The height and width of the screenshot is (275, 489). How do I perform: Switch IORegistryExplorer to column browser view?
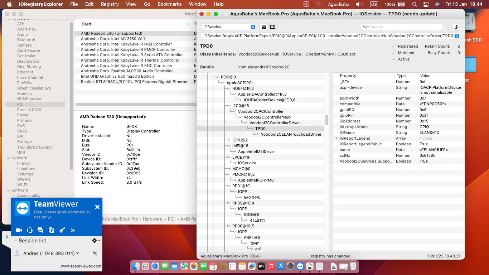point(273,27)
